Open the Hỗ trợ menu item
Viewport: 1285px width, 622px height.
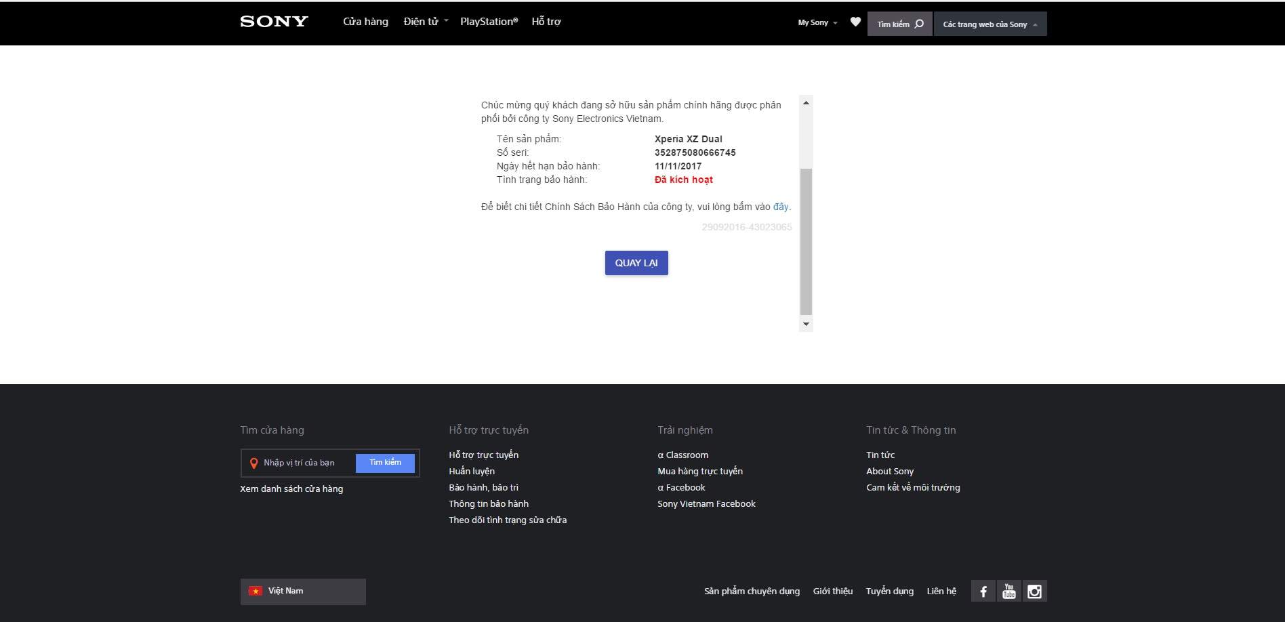click(x=546, y=22)
